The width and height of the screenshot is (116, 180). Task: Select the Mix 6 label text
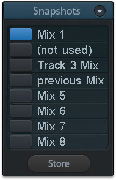tap(52, 111)
